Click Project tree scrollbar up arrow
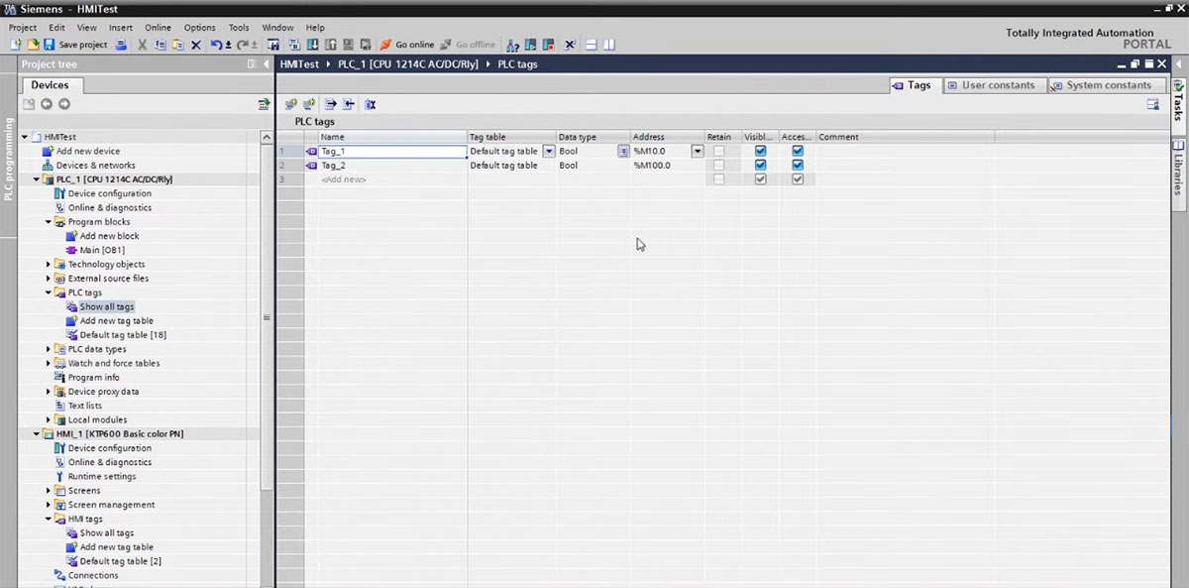Image resolution: width=1189 pixels, height=588 pixels. pyautogui.click(x=266, y=137)
